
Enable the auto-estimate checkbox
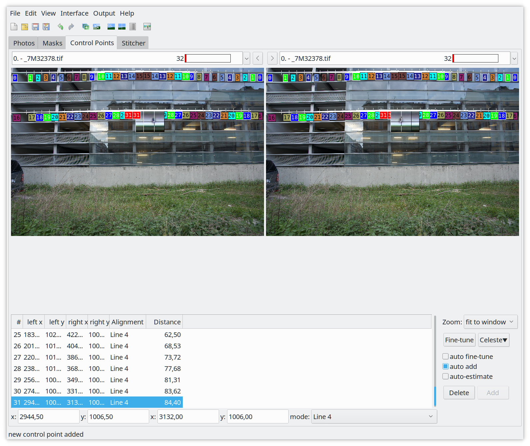coord(445,376)
